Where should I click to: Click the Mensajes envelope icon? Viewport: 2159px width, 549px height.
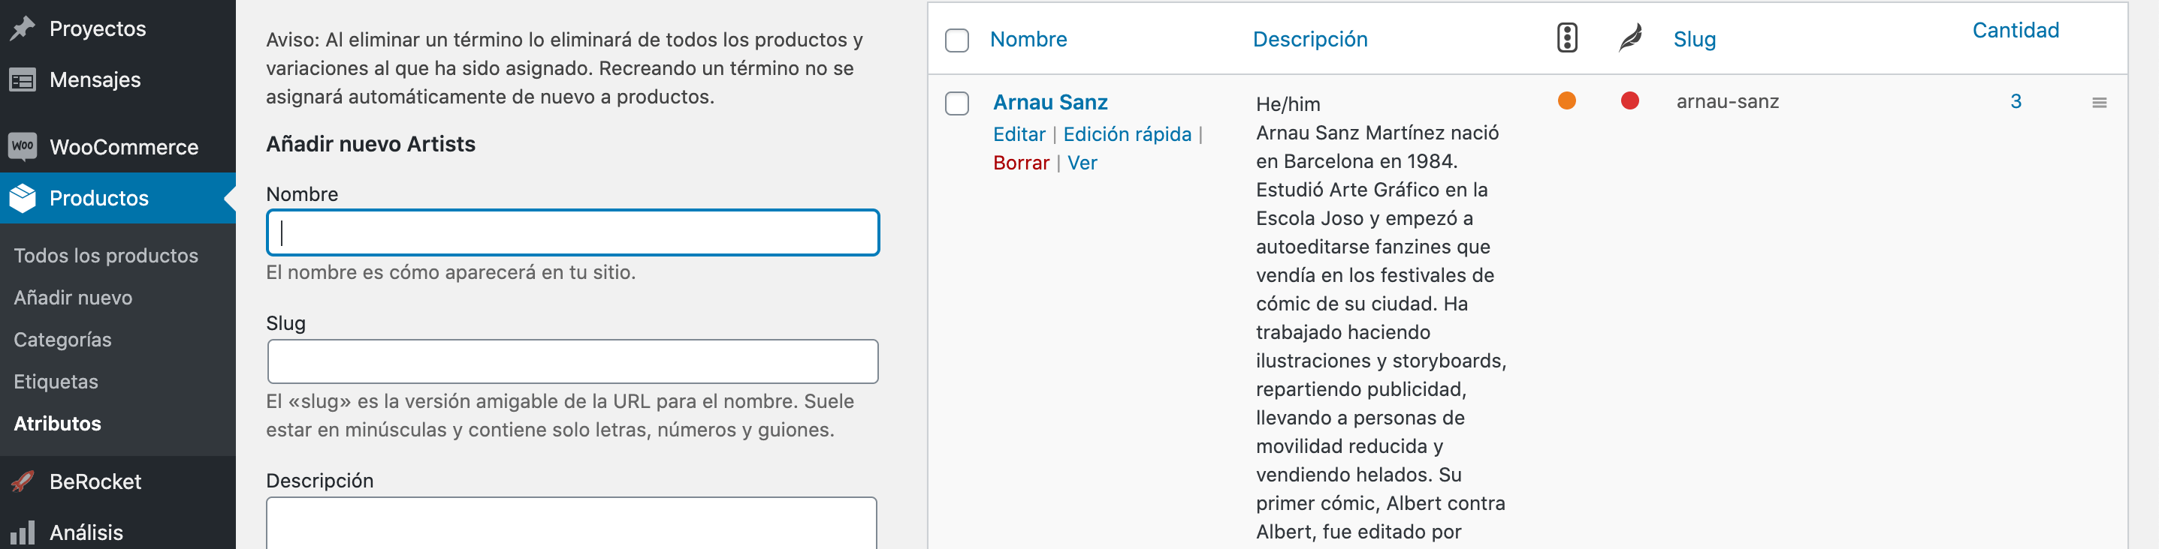pos(23,79)
